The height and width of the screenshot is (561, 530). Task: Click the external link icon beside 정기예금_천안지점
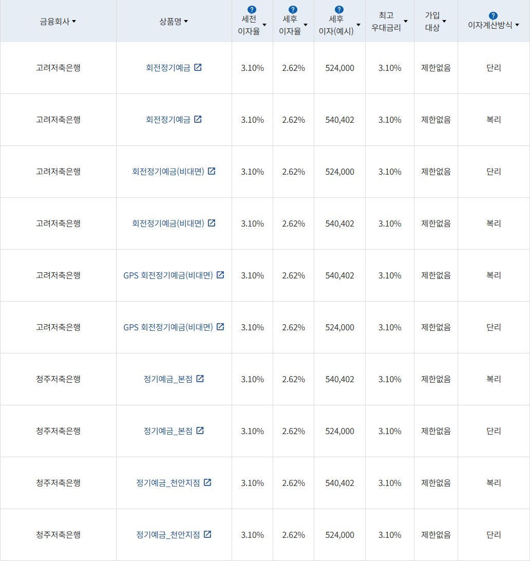tap(207, 483)
